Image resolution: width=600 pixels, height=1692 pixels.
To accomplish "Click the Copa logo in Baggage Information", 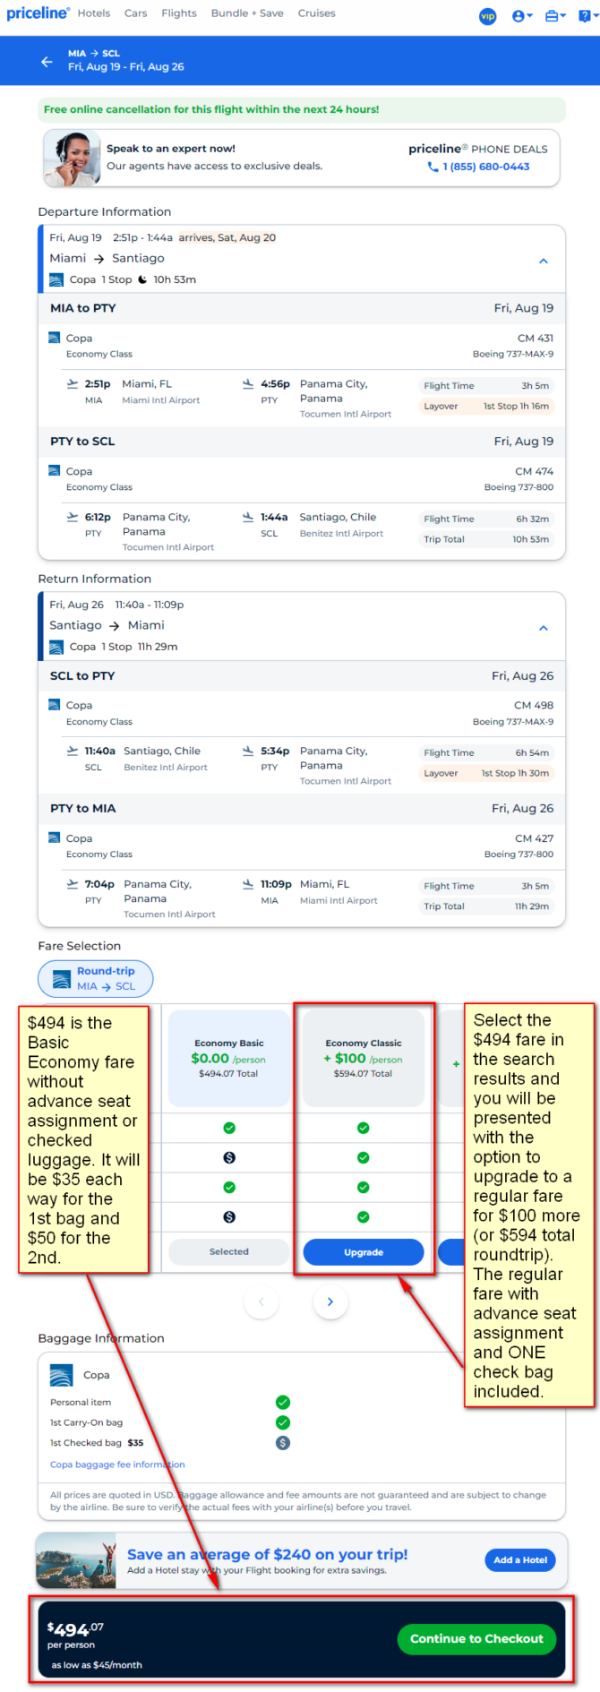I will (62, 1375).
